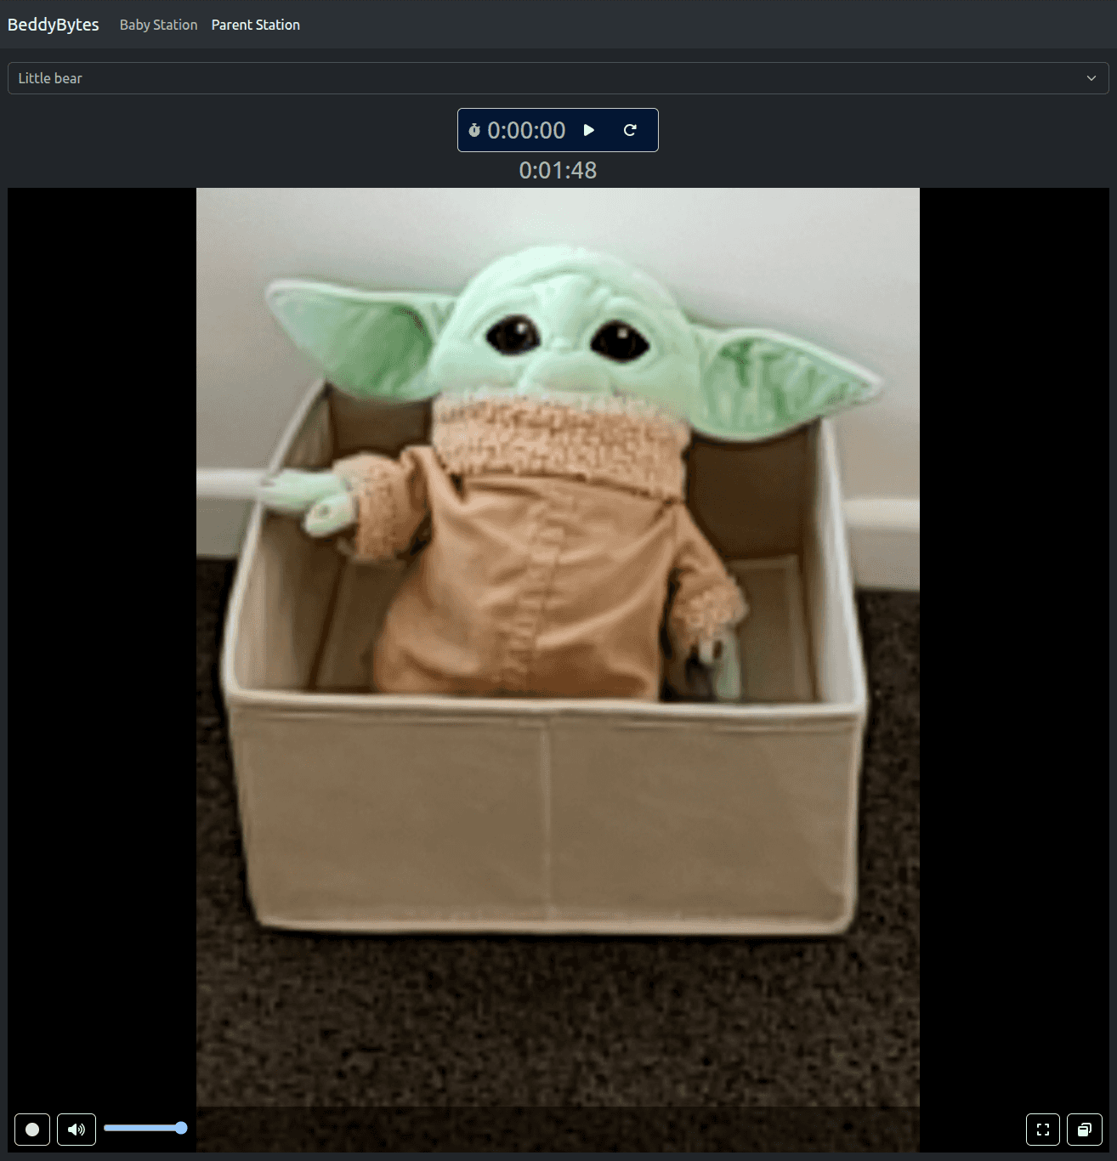Reset the timer using the circular arrow icon
Viewport: 1117px width, 1161px height.
click(x=631, y=130)
